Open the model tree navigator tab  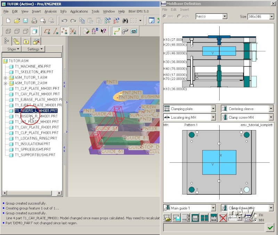pos(7,41)
